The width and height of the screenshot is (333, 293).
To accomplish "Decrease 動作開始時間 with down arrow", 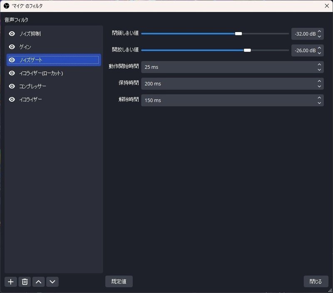I will click(x=319, y=70).
